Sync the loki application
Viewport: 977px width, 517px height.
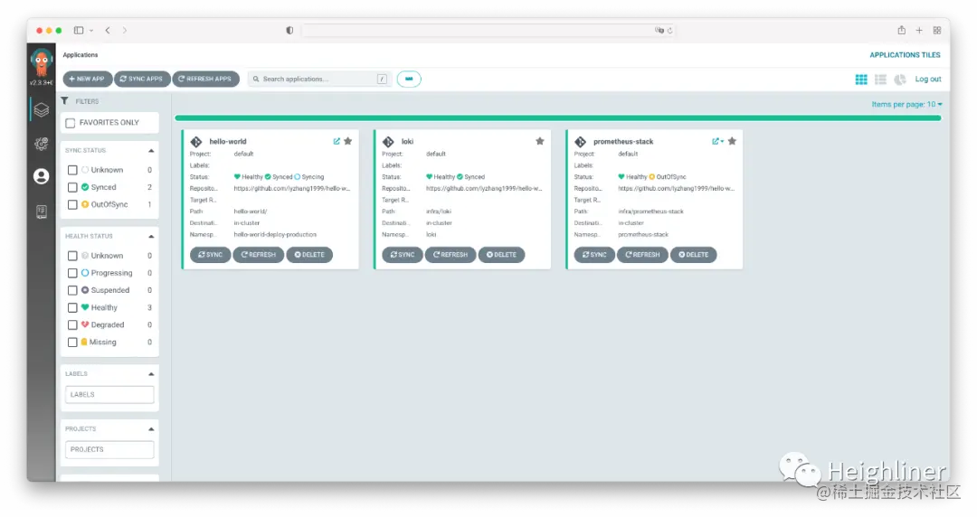pyautogui.click(x=402, y=255)
